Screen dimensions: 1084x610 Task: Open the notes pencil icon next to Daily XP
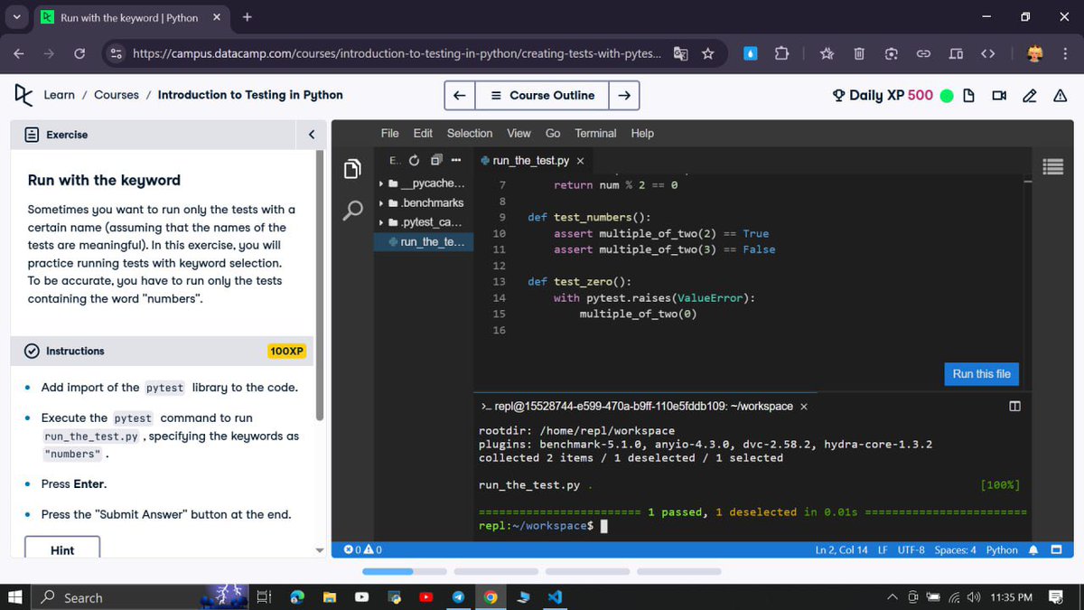coord(1030,95)
